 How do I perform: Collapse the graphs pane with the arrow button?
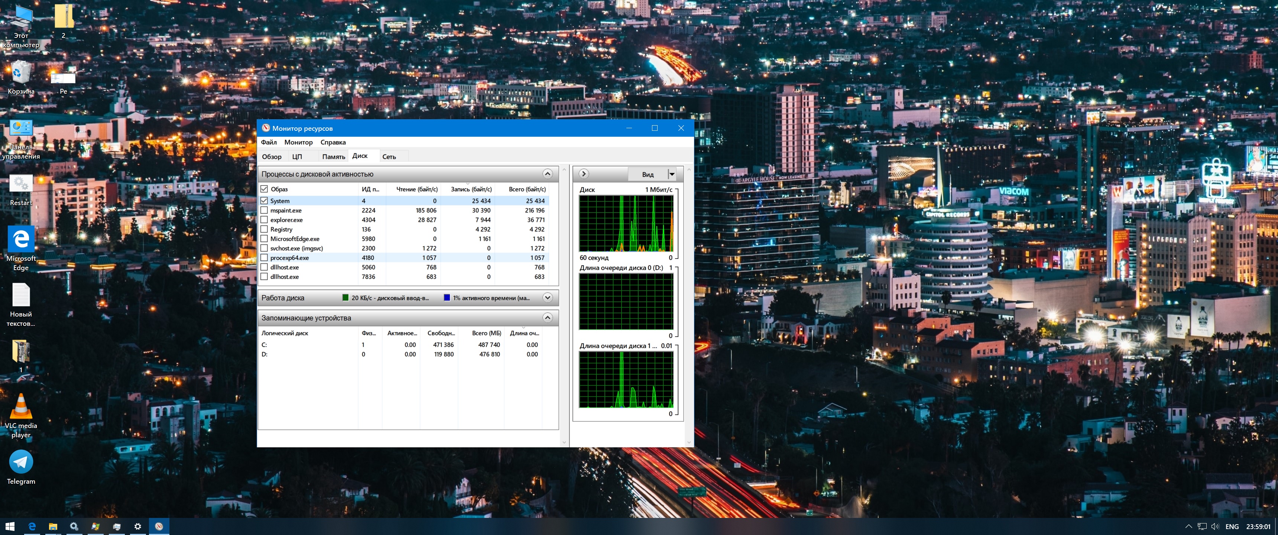[584, 174]
